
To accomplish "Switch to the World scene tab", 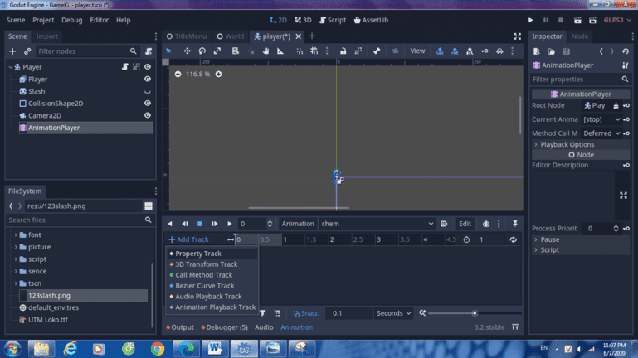I will (x=231, y=36).
